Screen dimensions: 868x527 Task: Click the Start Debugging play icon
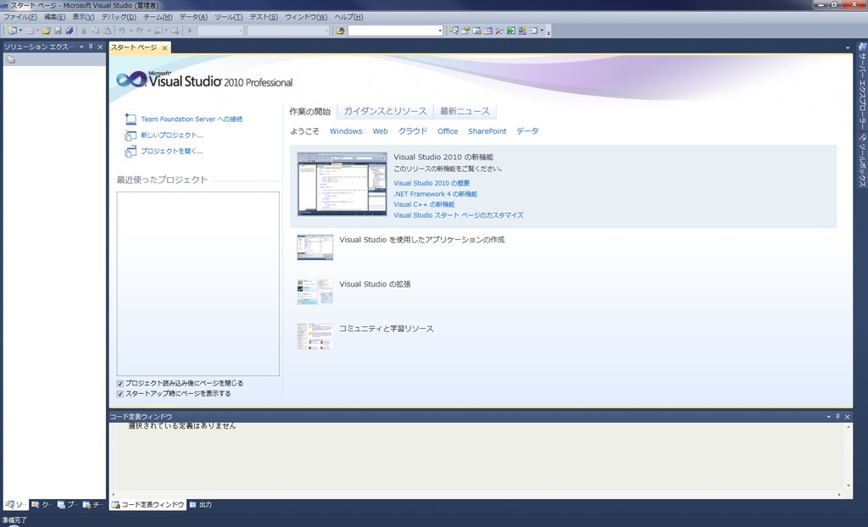(190, 31)
